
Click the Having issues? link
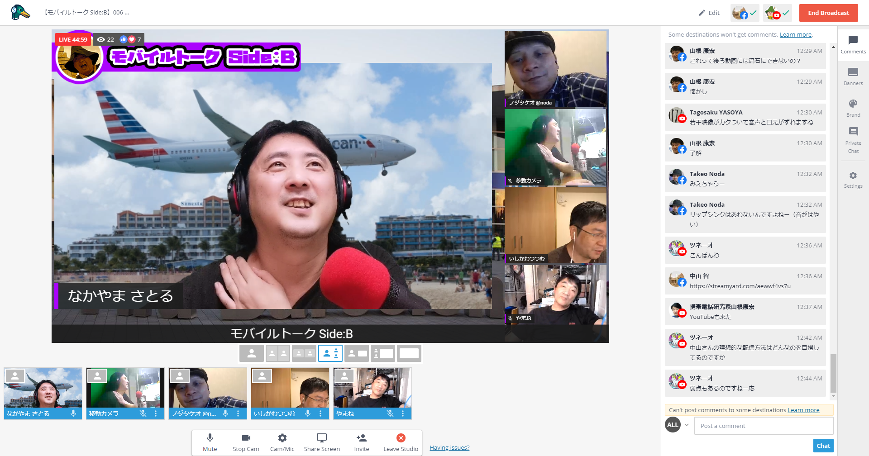[449, 448]
